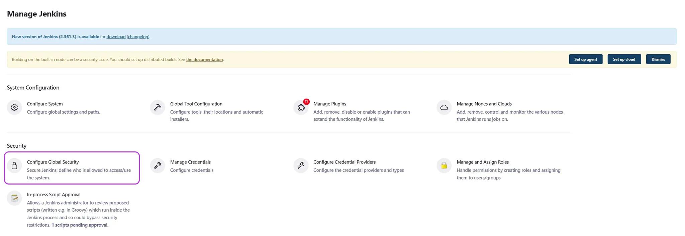Open In-process Script Approval
The image size is (685, 236).
tap(54, 195)
